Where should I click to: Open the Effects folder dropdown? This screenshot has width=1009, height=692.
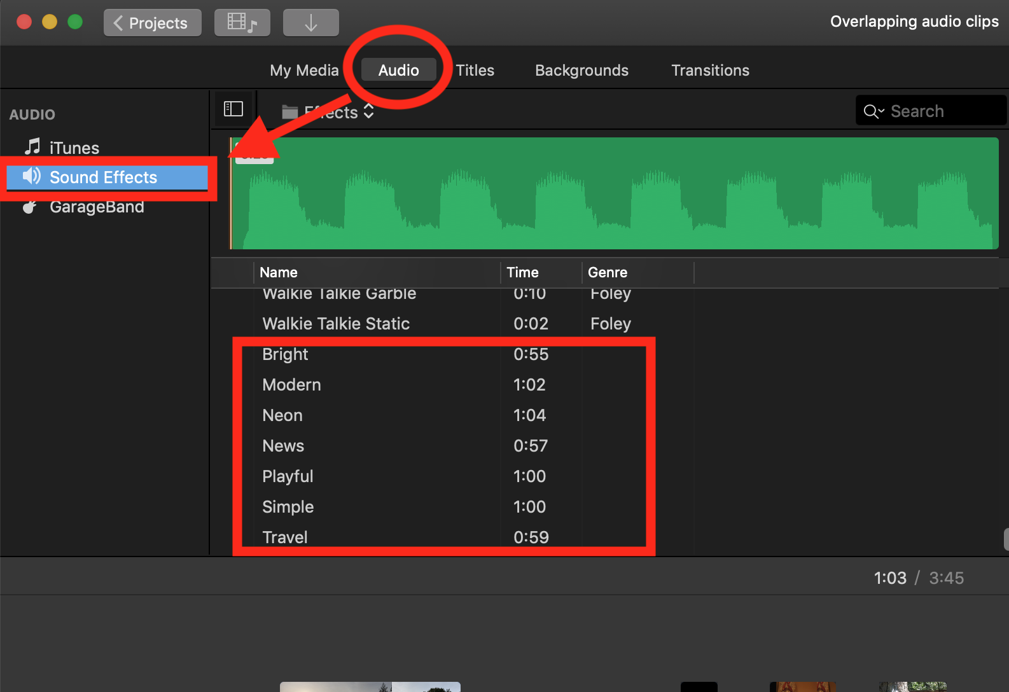[328, 113]
